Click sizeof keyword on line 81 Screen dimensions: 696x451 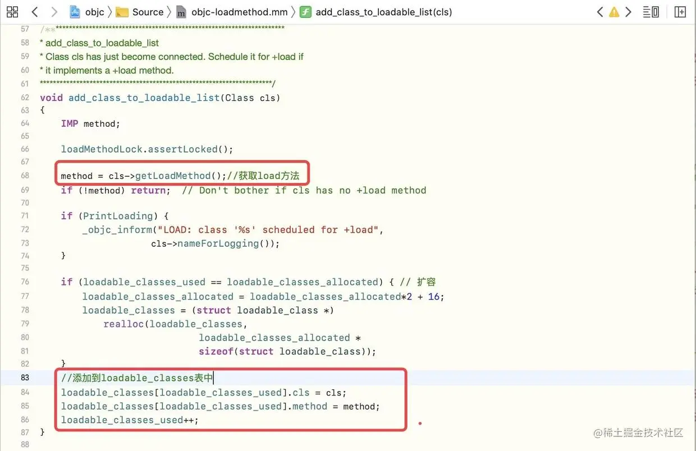[216, 352]
